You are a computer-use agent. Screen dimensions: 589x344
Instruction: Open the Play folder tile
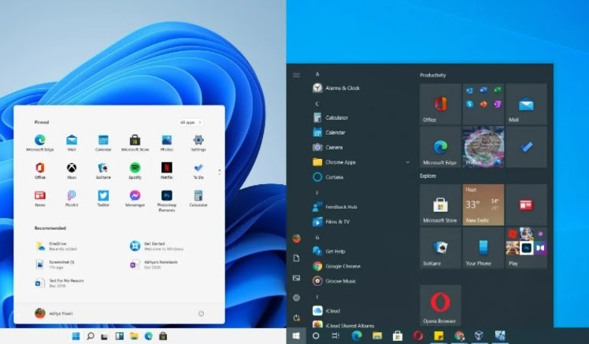coord(526,248)
